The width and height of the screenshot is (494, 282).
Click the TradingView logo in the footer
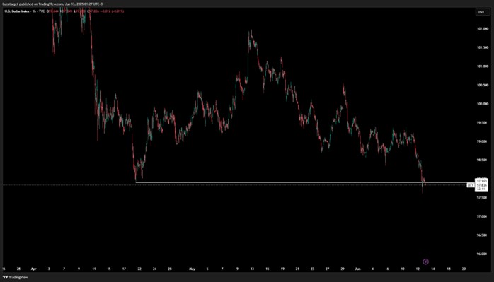(x=16, y=277)
